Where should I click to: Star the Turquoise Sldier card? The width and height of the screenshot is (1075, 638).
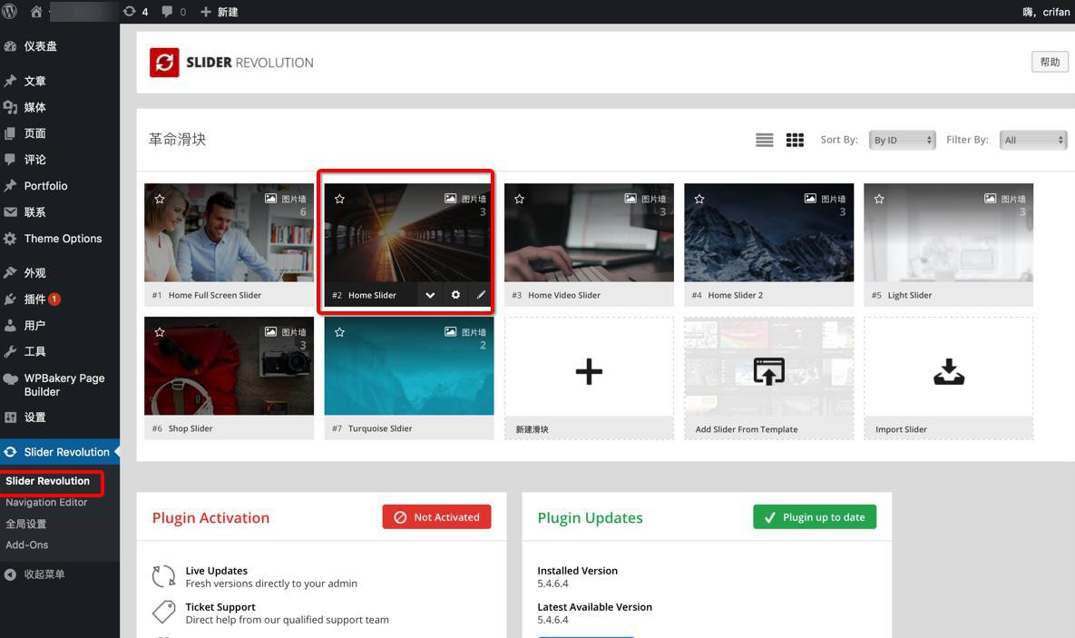[339, 332]
